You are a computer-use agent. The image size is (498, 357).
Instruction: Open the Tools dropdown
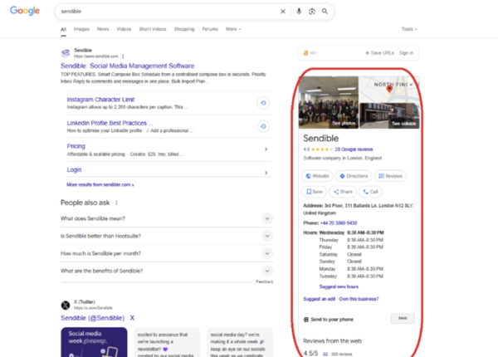tap(409, 29)
